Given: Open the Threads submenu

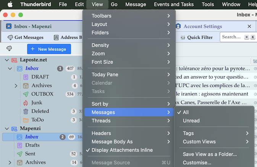Looking at the screenshot, I should click(x=129, y=120).
